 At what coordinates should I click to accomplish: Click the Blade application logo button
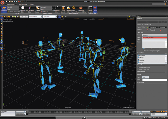pyautogui.click(x=3, y=3)
